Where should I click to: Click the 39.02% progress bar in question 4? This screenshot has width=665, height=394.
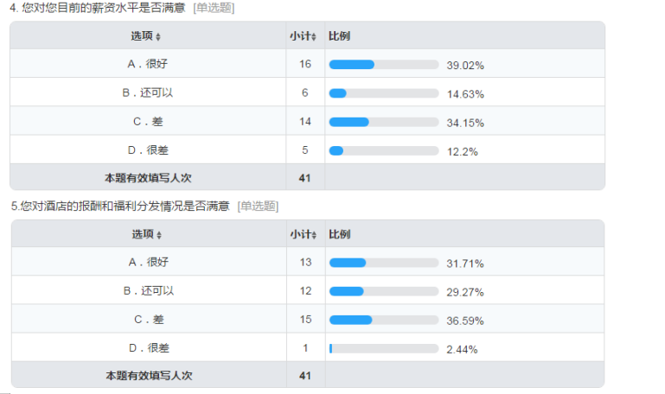point(384,65)
